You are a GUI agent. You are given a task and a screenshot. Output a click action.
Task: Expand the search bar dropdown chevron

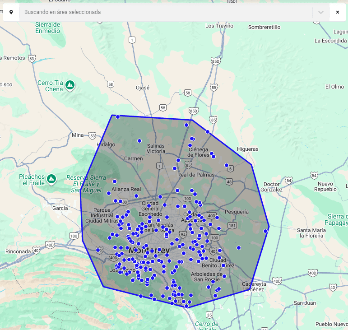321,12
